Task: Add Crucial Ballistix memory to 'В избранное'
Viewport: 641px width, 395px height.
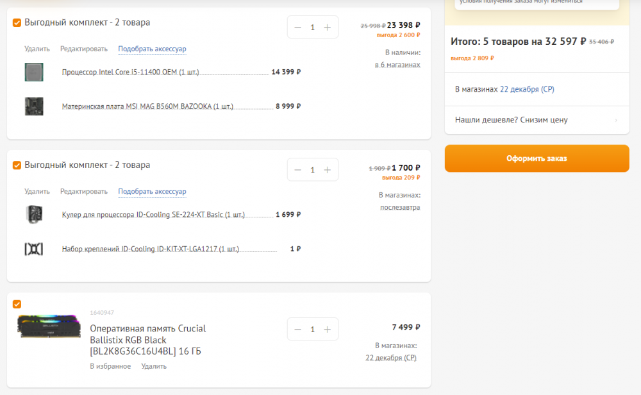Action: click(x=110, y=366)
